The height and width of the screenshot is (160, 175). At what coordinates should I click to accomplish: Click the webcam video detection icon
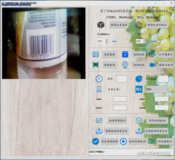(125, 65)
